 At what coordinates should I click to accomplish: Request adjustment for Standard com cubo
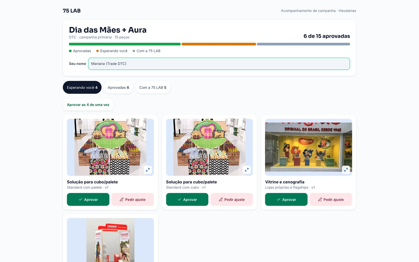(232, 199)
